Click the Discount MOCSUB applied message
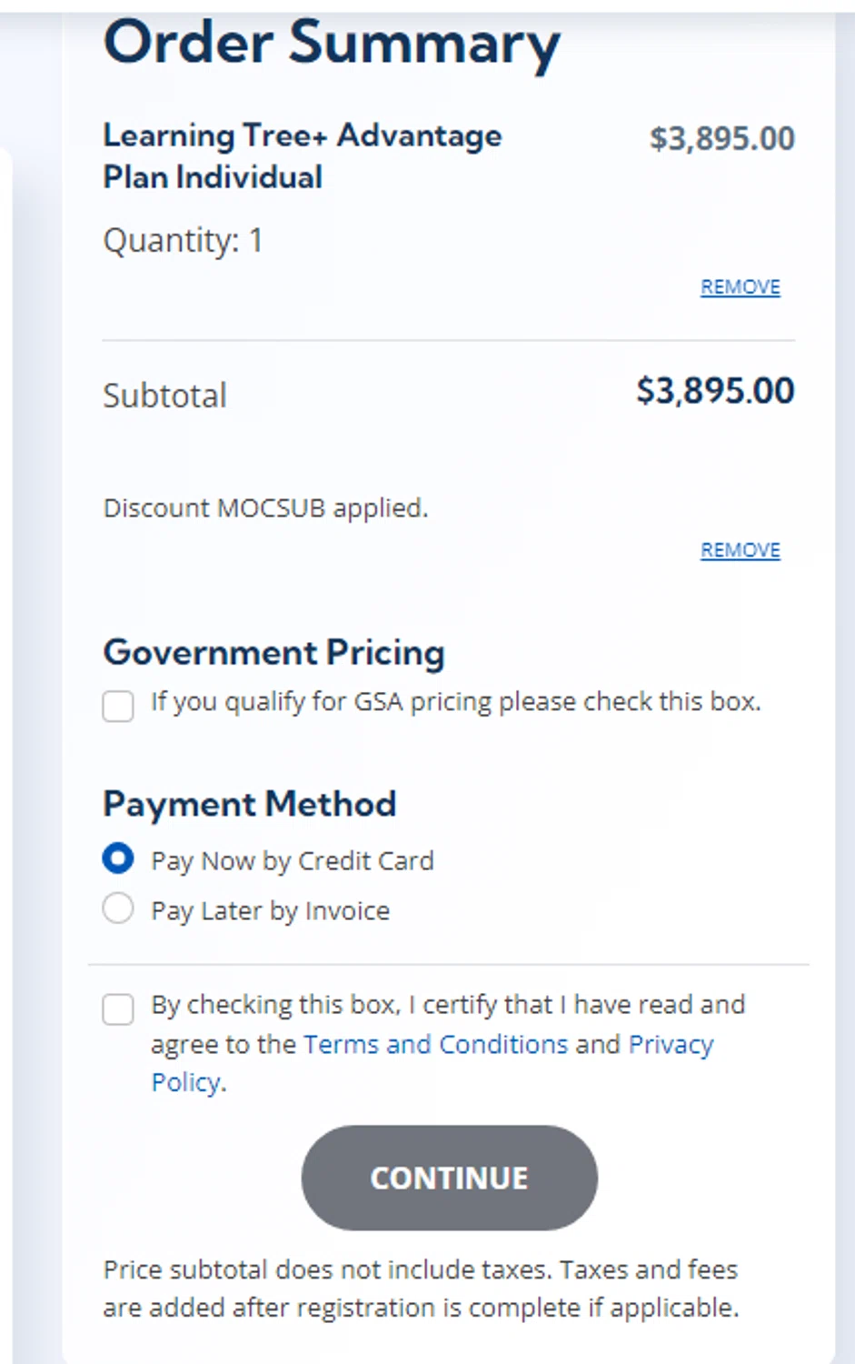 click(x=265, y=507)
